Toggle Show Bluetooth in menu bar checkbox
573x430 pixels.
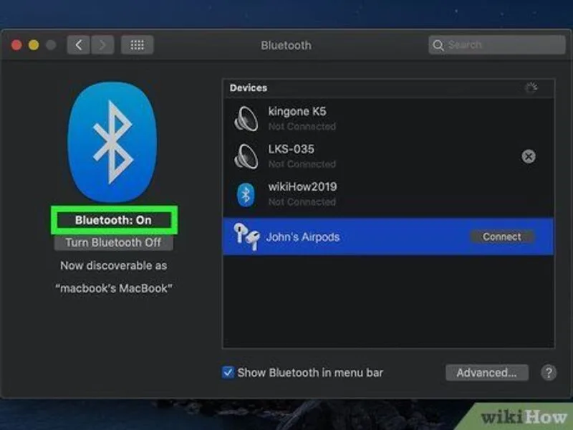coord(228,372)
